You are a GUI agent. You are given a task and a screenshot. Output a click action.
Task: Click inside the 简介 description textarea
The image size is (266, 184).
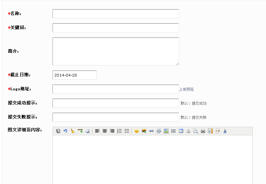(x=116, y=51)
